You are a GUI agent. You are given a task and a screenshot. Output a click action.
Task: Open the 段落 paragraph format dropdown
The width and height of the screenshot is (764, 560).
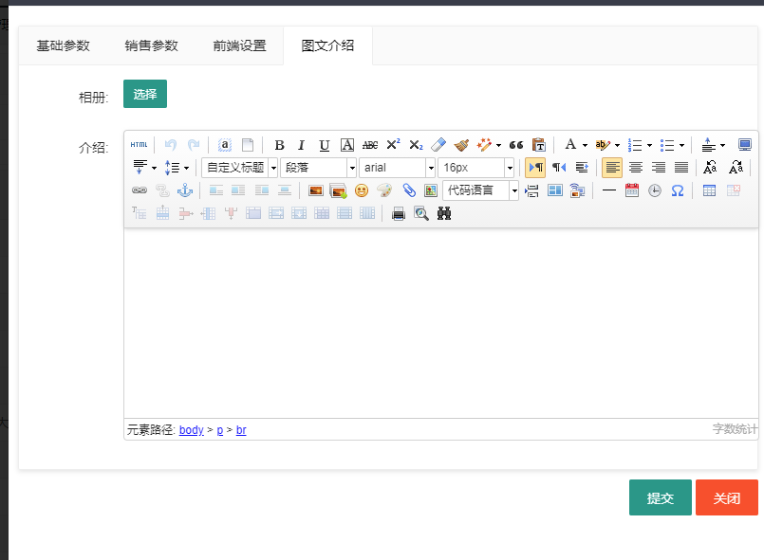point(318,168)
